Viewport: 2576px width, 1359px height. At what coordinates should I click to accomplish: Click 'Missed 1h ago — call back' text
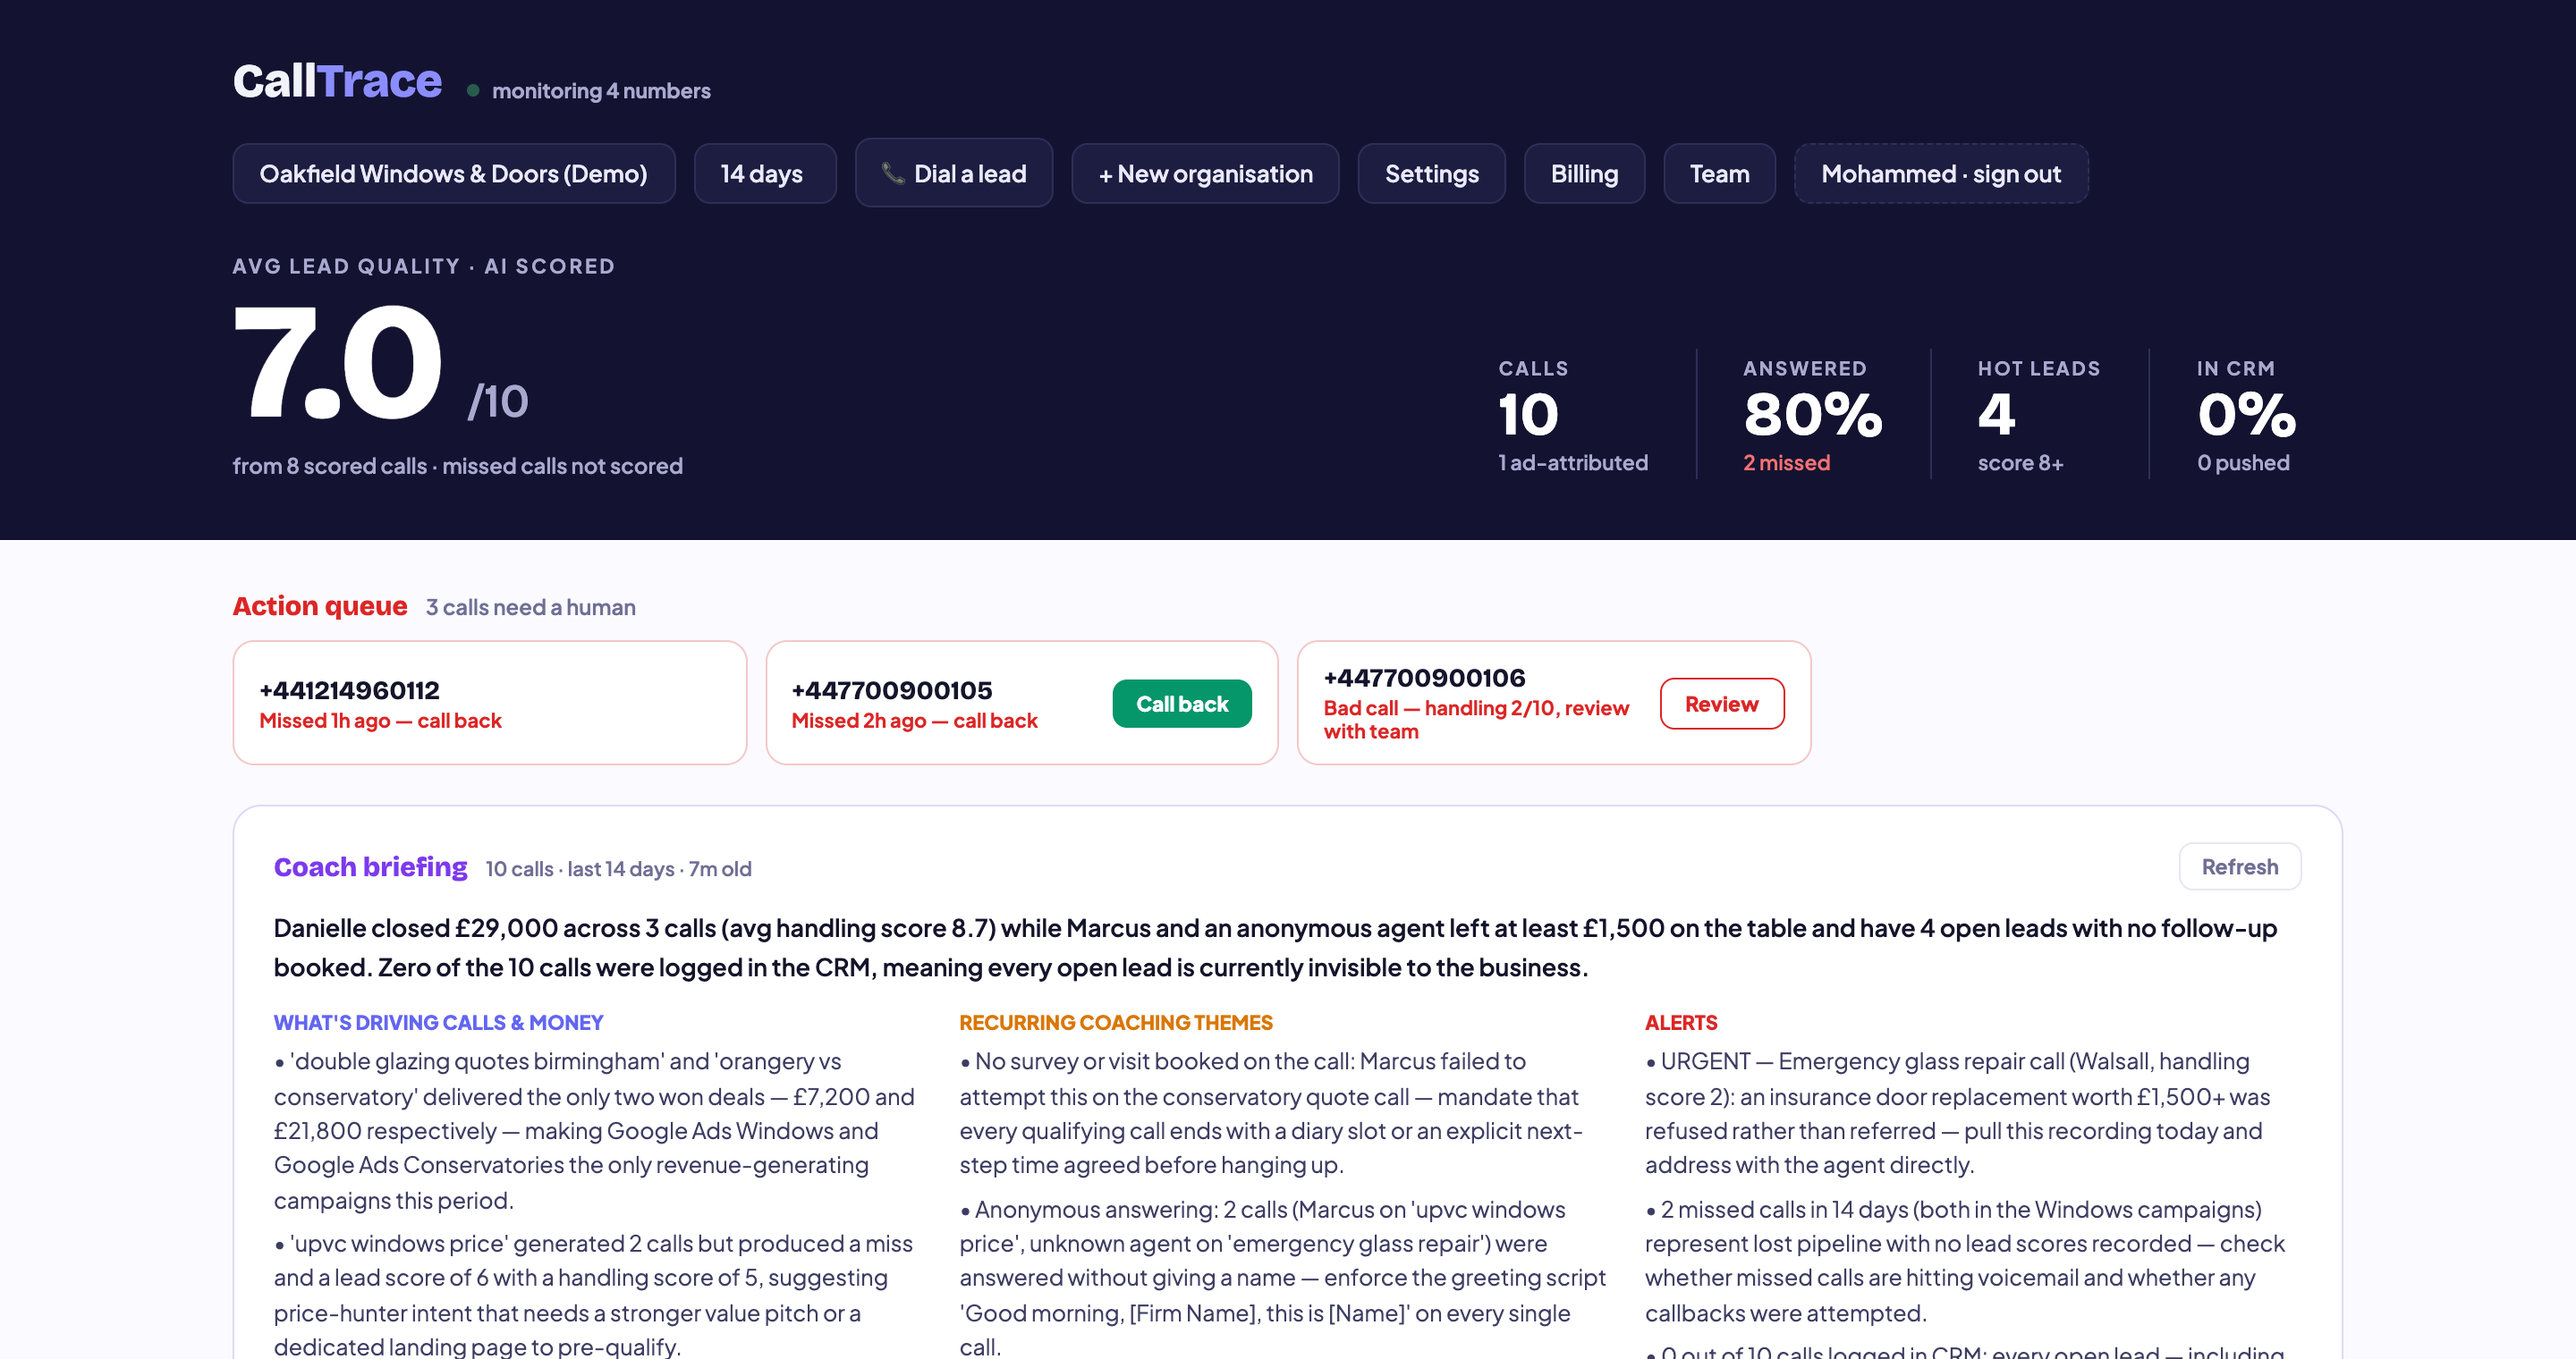(380, 721)
